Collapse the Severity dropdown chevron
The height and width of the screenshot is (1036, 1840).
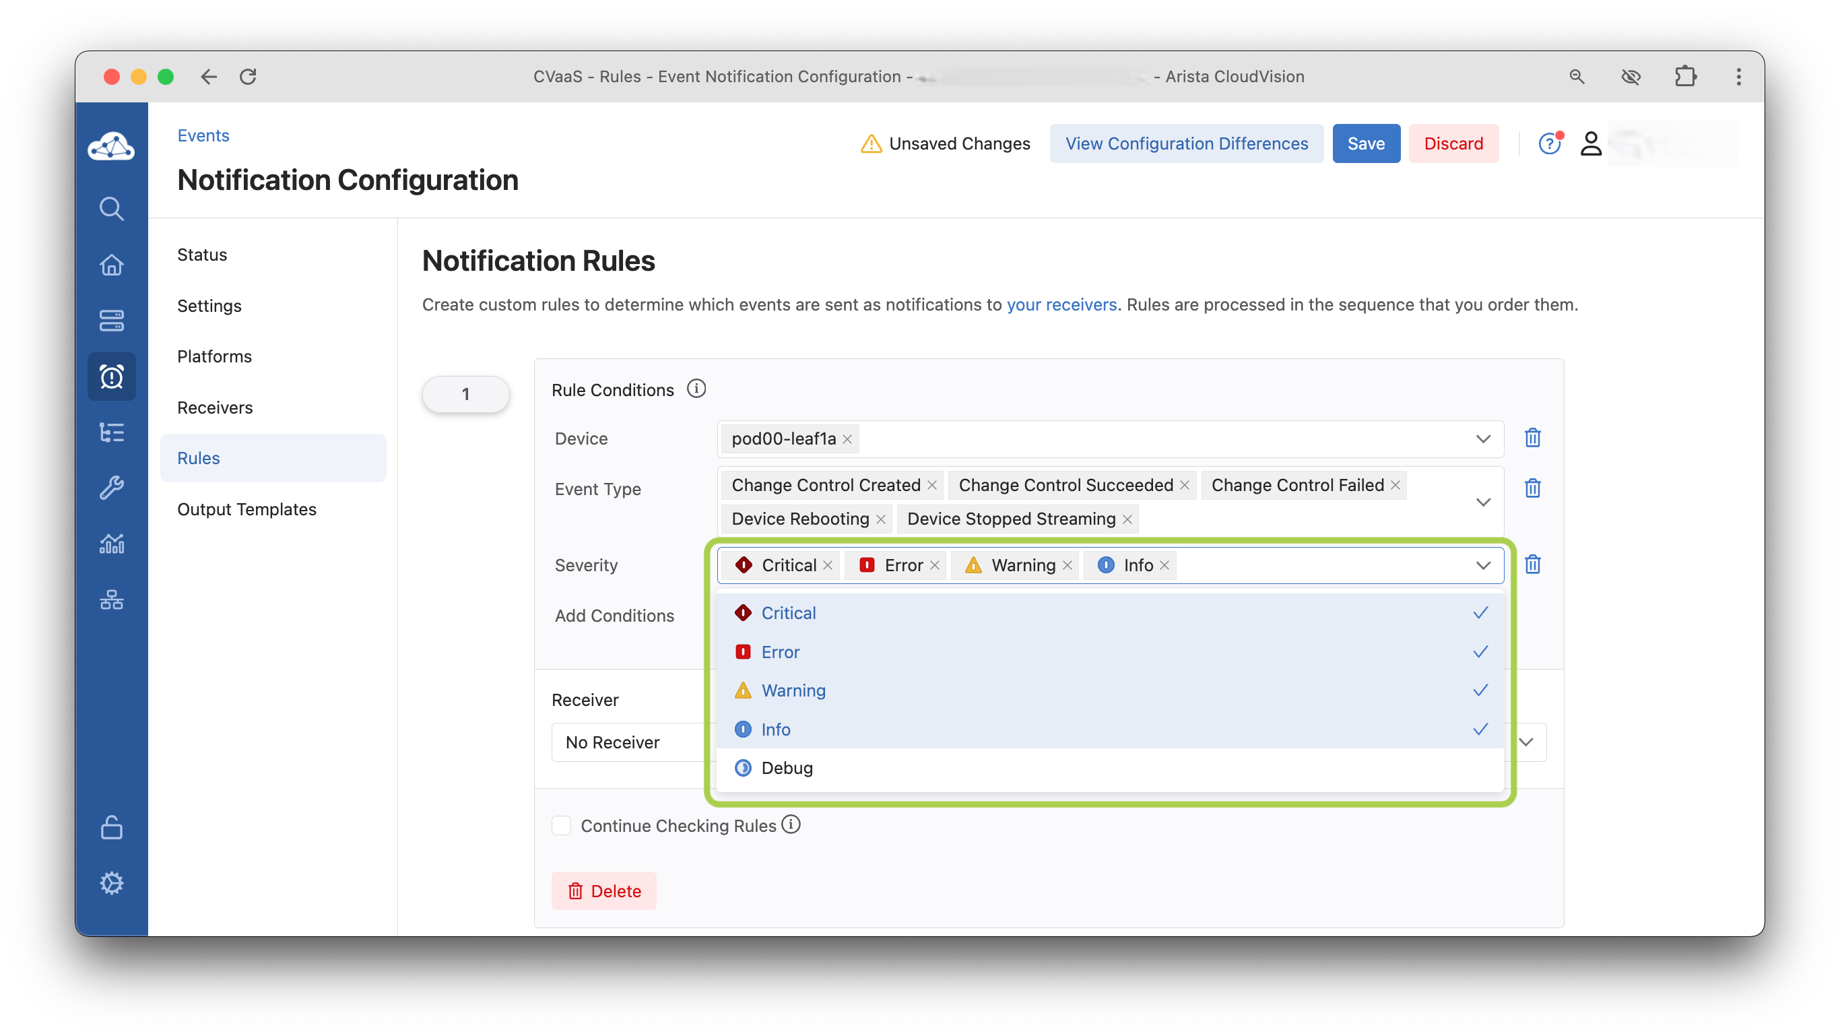click(x=1483, y=565)
